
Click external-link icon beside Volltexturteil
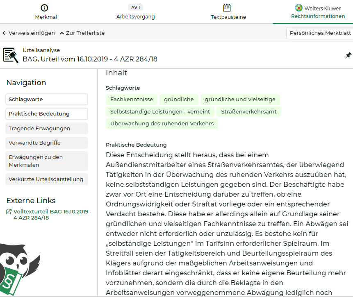[x=9, y=212]
